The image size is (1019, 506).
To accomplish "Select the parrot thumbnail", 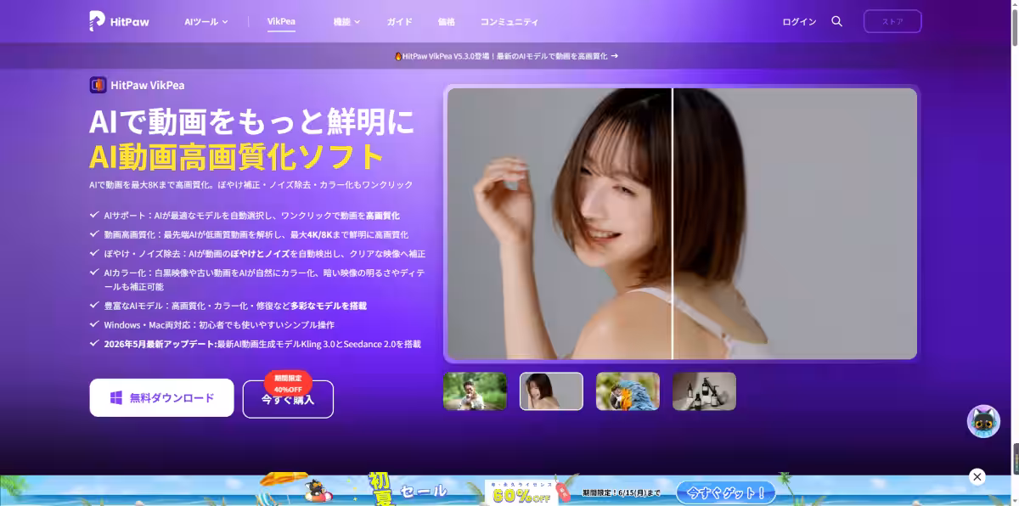I will click(x=628, y=391).
